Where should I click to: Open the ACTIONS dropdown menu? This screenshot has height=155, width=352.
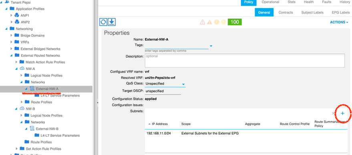[x=339, y=22]
